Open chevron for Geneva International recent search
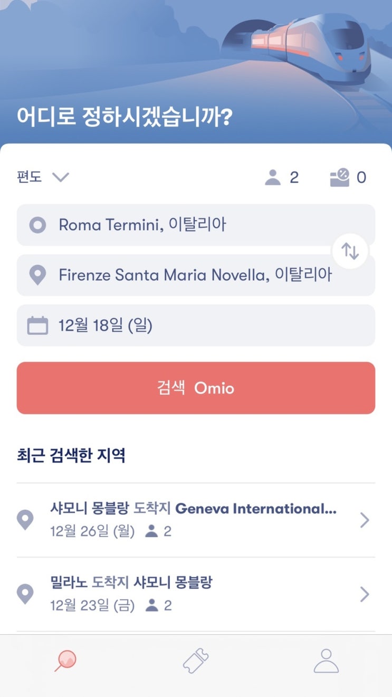Viewport: 392px width, 697px height. [365, 520]
